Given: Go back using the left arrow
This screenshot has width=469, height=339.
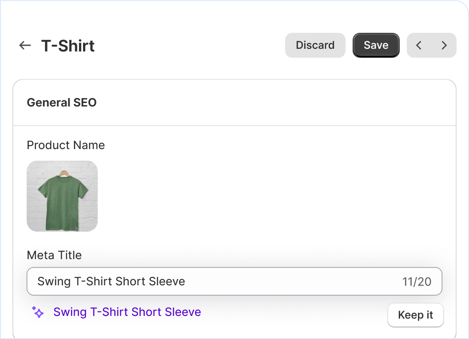Looking at the screenshot, I should tap(25, 45).
